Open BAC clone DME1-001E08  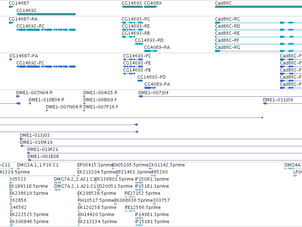(43, 157)
